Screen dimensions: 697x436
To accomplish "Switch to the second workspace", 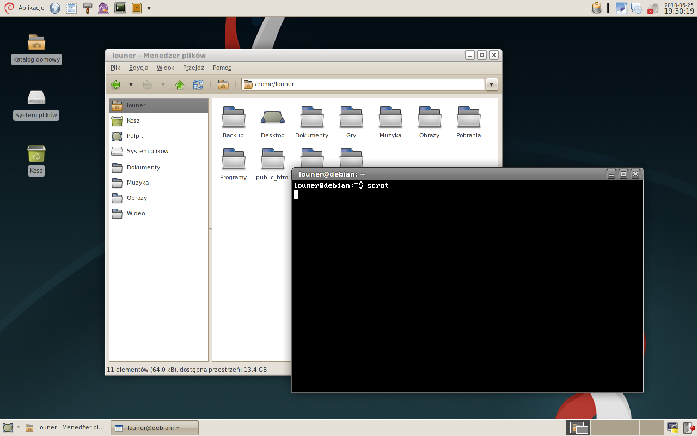I will [603, 428].
